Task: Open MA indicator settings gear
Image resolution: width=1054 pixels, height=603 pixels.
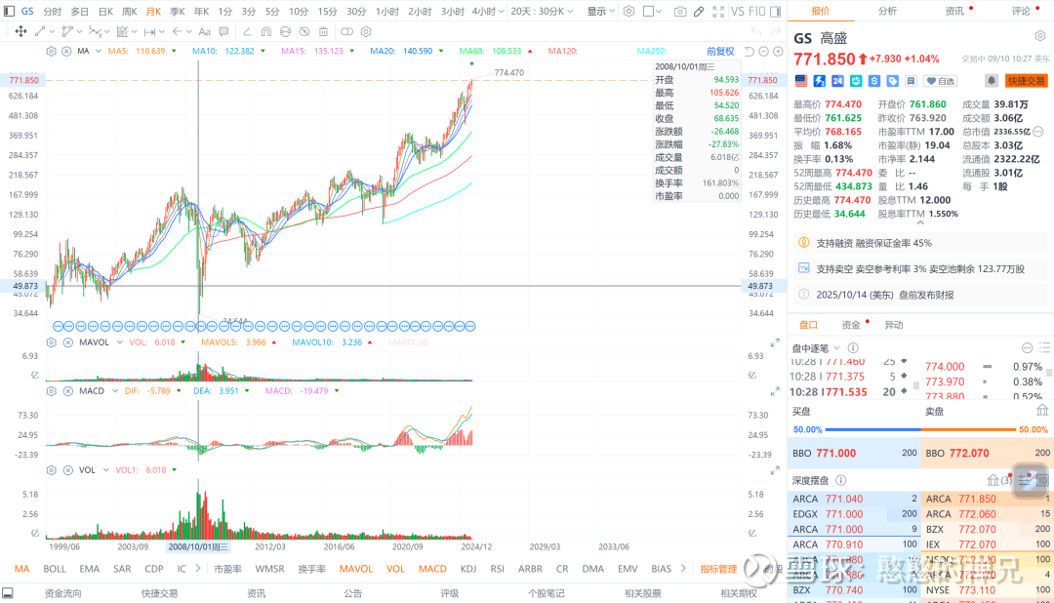Action: 51,51
